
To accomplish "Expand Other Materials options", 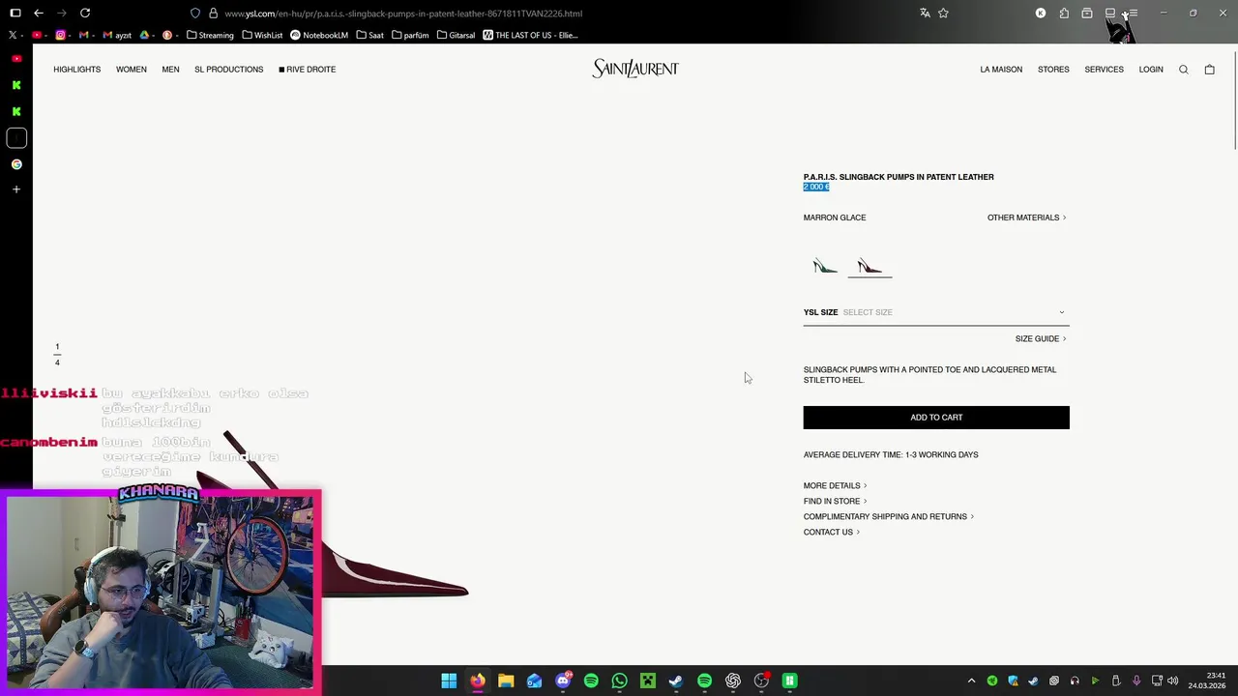I will (x=1026, y=217).
